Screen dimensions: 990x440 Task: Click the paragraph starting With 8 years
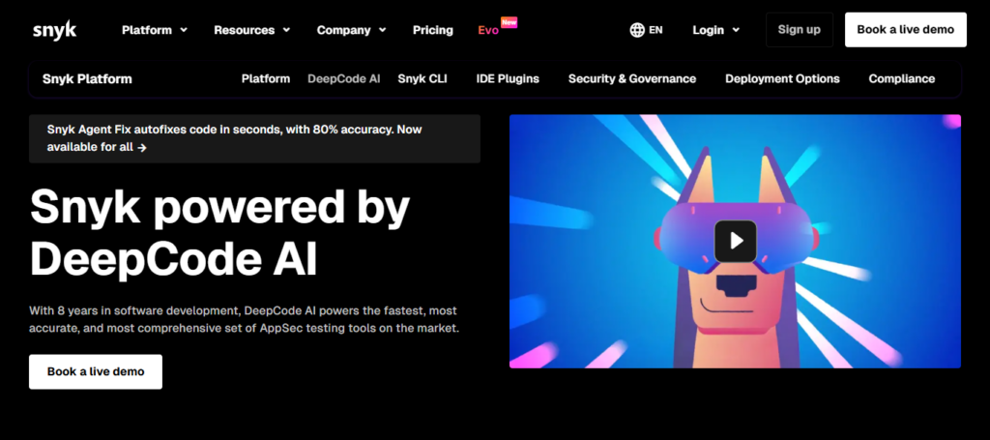[244, 320]
